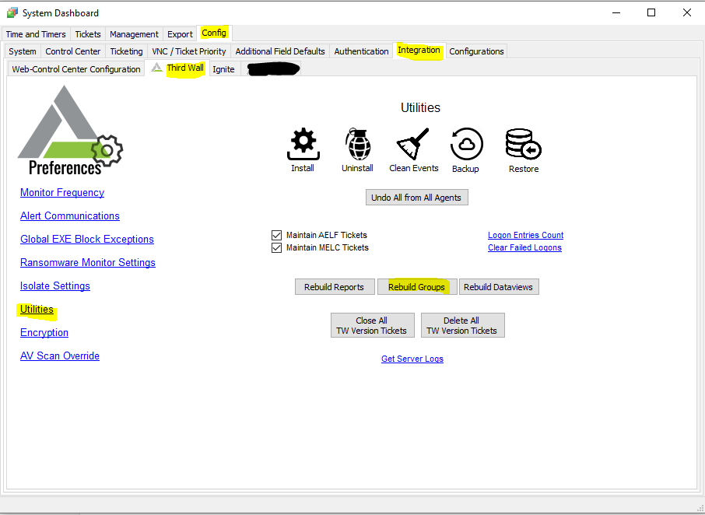Click the System Dashboard title bar icon
Screen dimensions: 705x515
12,13
